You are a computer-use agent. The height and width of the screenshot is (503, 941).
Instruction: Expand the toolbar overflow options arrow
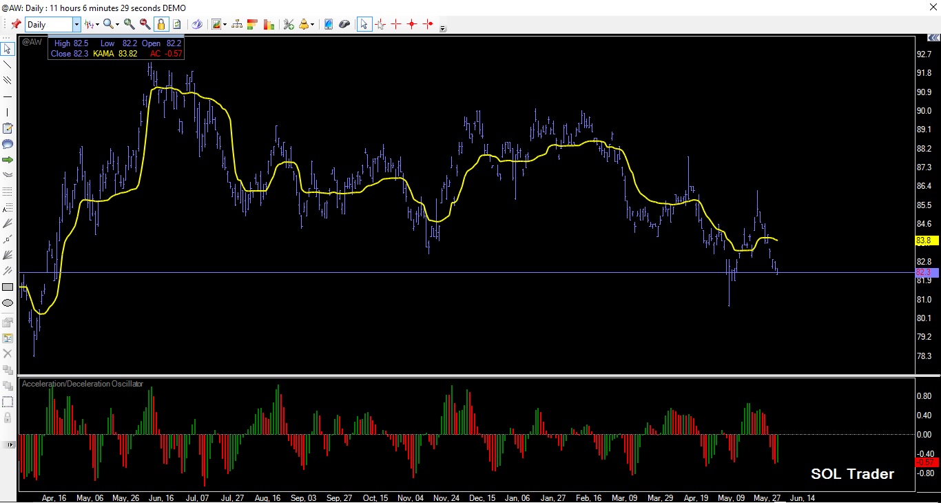(x=443, y=28)
